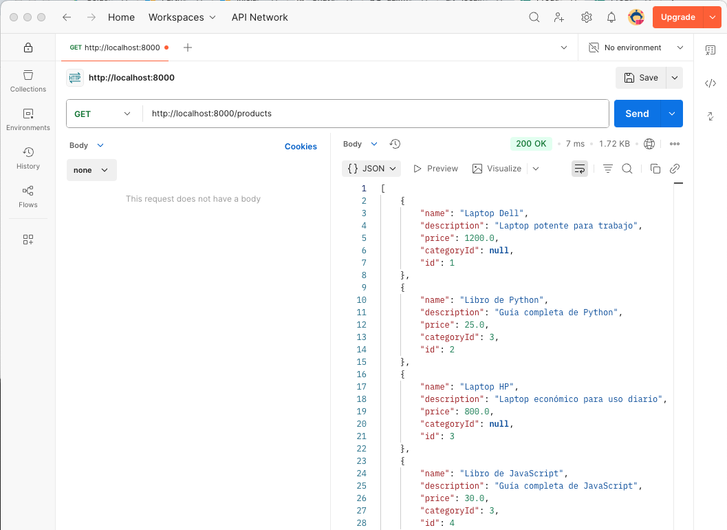This screenshot has height=530, width=727.
Task: Open the Flows sidebar panel
Action: (x=28, y=197)
